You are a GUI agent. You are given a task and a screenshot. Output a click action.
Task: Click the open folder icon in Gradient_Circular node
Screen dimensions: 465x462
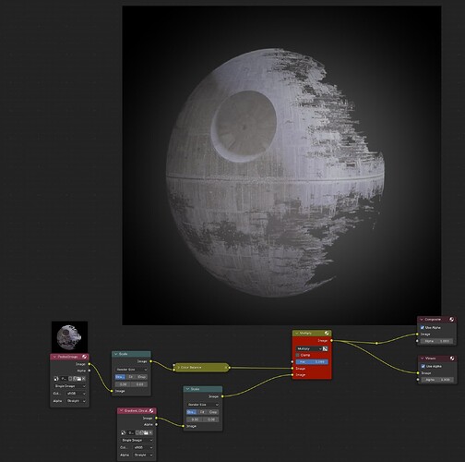point(147,432)
